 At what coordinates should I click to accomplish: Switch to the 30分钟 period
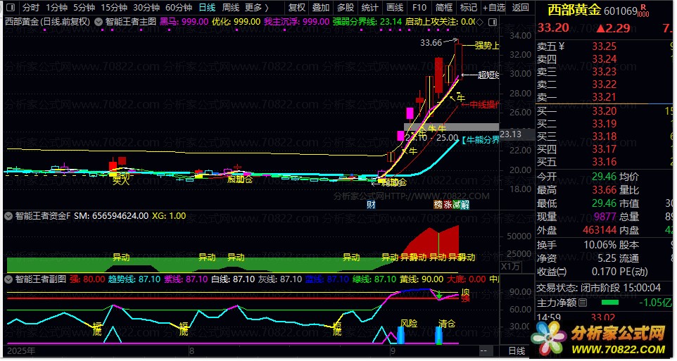pyautogui.click(x=146, y=7)
